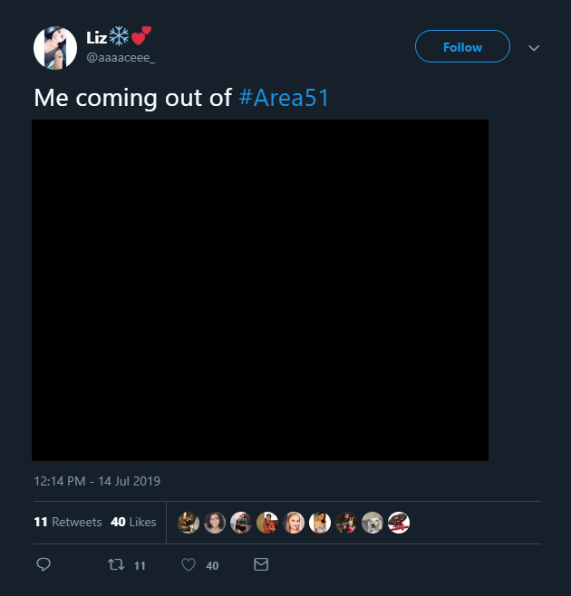Open the first avatar in likers row
Image resolution: width=571 pixels, height=596 pixels.
tap(189, 523)
